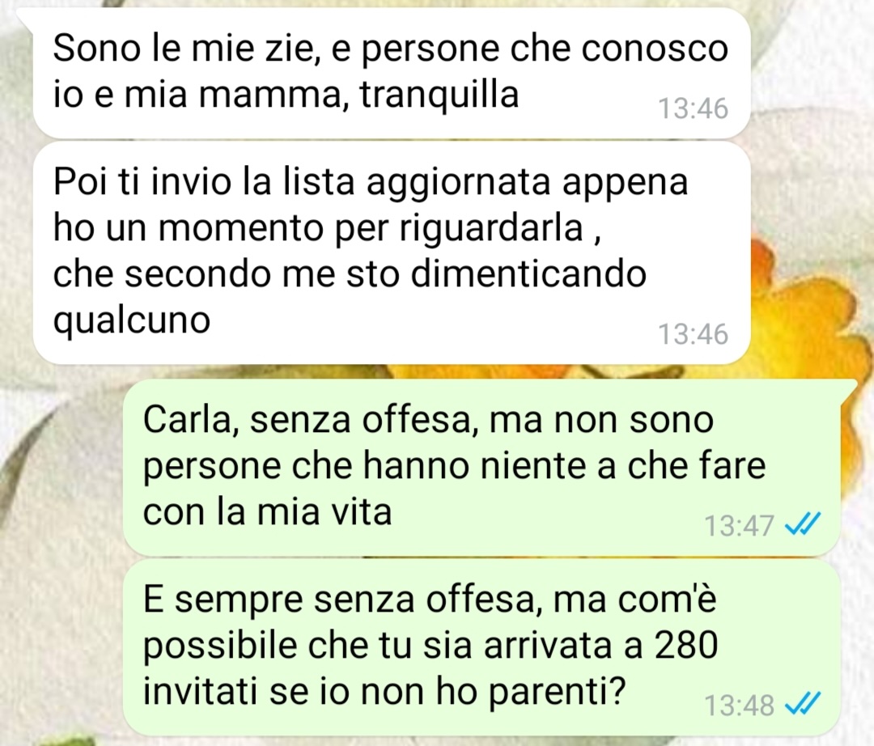The width and height of the screenshot is (874, 746).
Task: Tap the 13:48 timestamp on the last message
Action: 739,706
